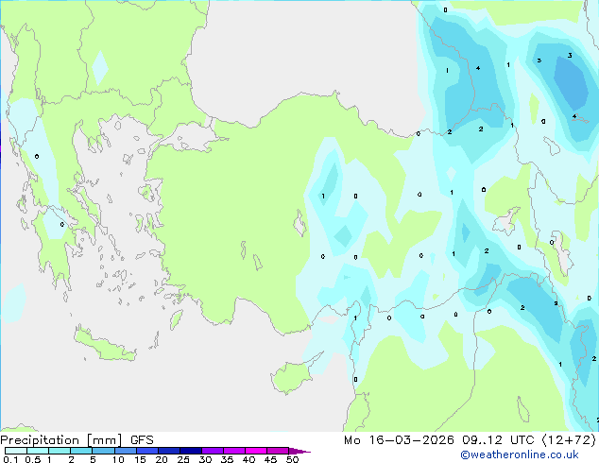Click the 30–35 mm purple legend swatch
Image resolution: width=599 pixels, height=463 pixels.
click(213, 451)
